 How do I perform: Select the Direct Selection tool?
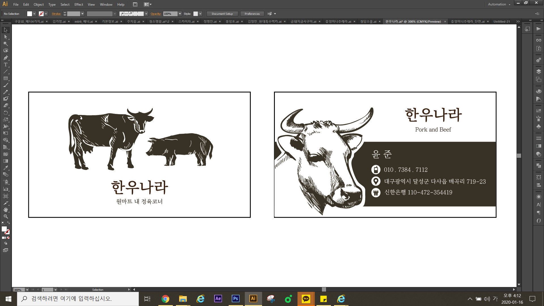(6, 37)
